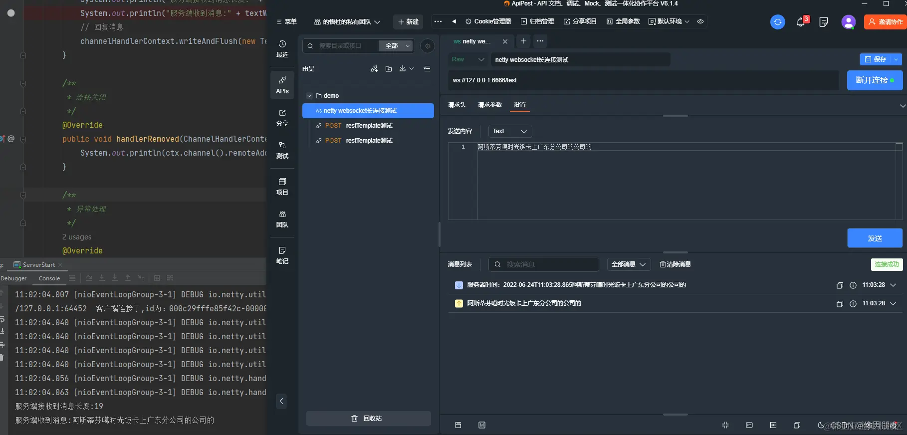Viewport: 907px width, 435px height.
Task: Click the split panel icon in bottom bar
Action: click(x=773, y=425)
